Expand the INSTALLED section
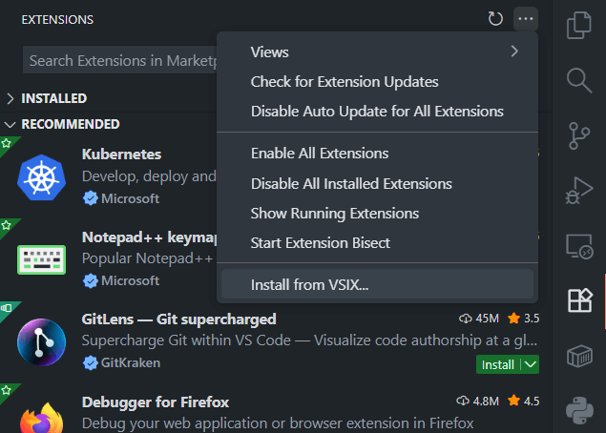 coord(10,98)
